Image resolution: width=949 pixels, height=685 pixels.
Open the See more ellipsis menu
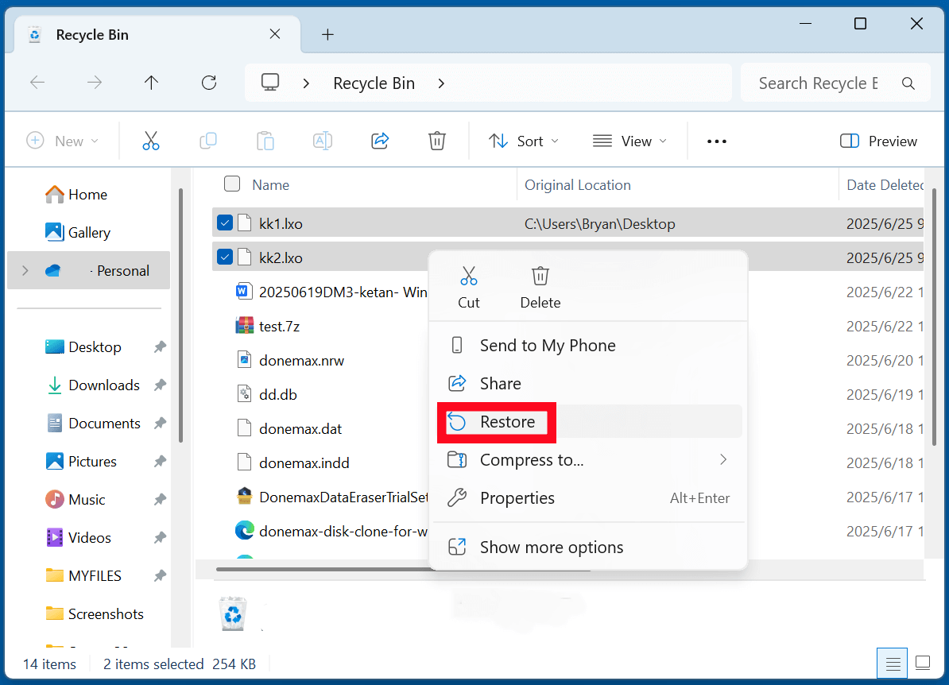tap(716, 141)
